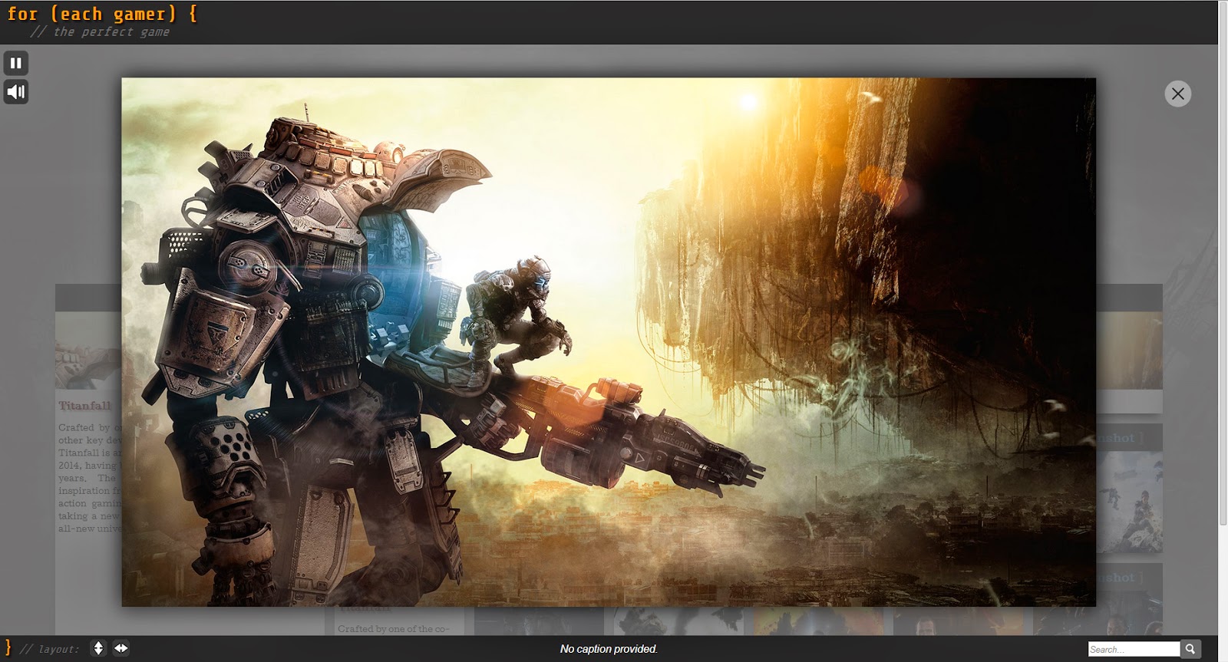Click the magnifying glass search button
This screenshot has height=662, width=1228.
click(1190, 649)
